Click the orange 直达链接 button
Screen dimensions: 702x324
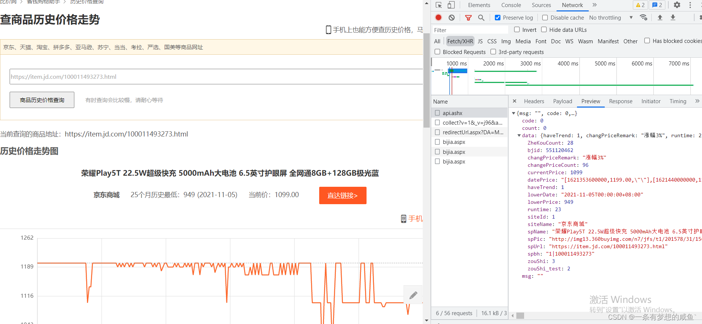point(342,195)
